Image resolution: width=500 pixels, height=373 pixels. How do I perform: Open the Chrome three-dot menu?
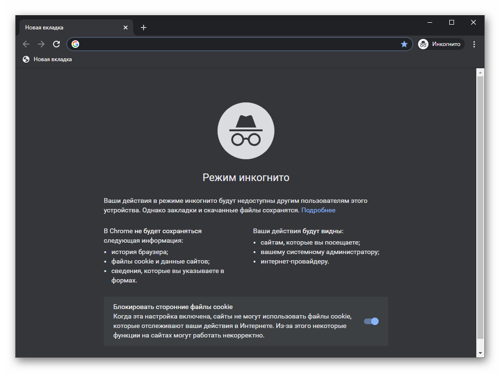click(474, 44)
